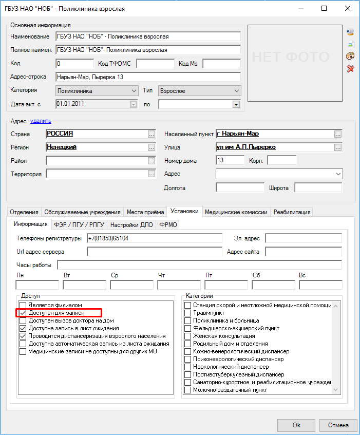Focus the Номер дома field
This screenshot has width=360, height=435.
pyautogui.click(x=230, y=160)
